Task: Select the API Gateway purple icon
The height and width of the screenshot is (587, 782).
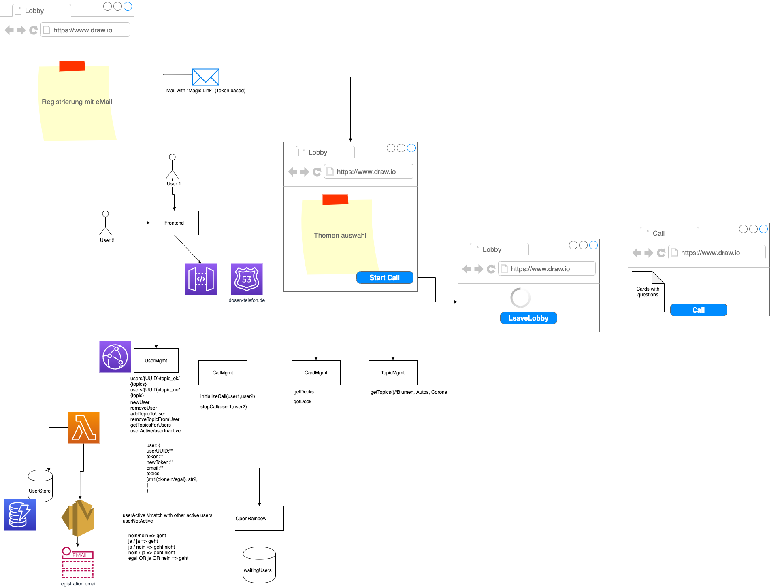Action: tap(201, 279)
